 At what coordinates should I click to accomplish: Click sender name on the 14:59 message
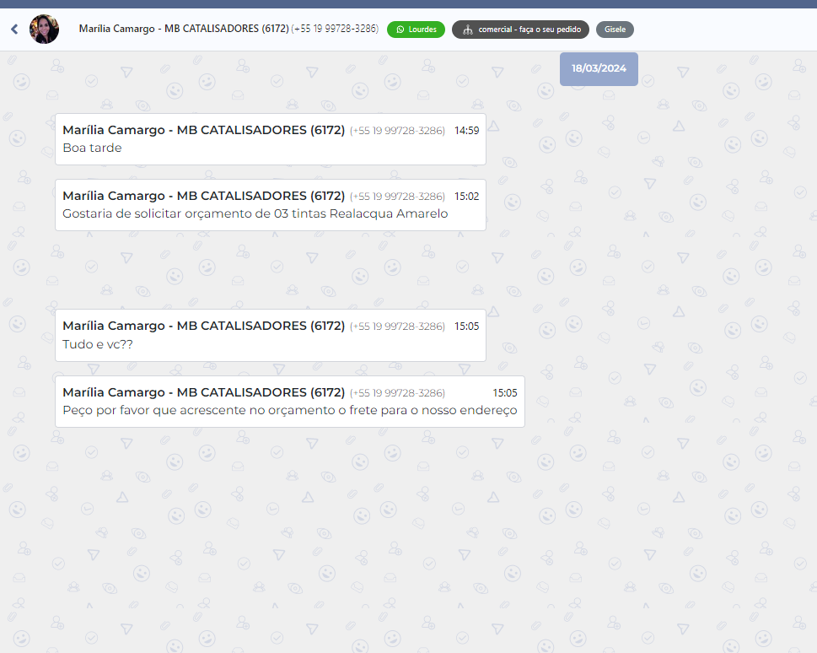click(203, 130)
